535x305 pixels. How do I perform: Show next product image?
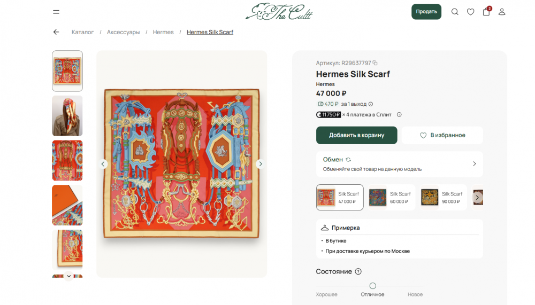point(260,164)
